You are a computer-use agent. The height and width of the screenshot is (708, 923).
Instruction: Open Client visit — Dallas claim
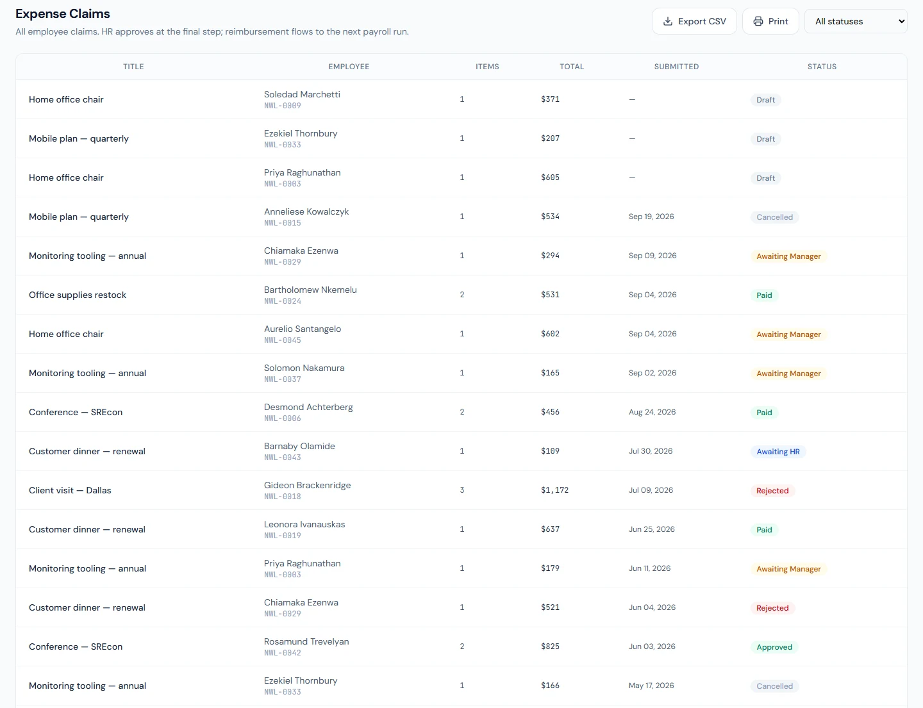tap(70, 490)
